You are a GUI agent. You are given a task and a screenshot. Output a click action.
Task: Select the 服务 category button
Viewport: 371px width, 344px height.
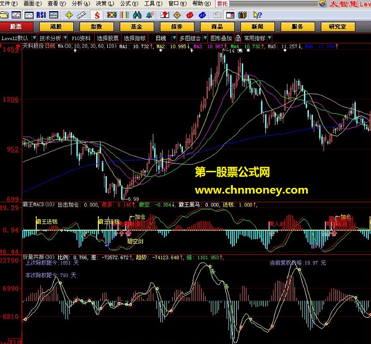[x=298, y=27]
